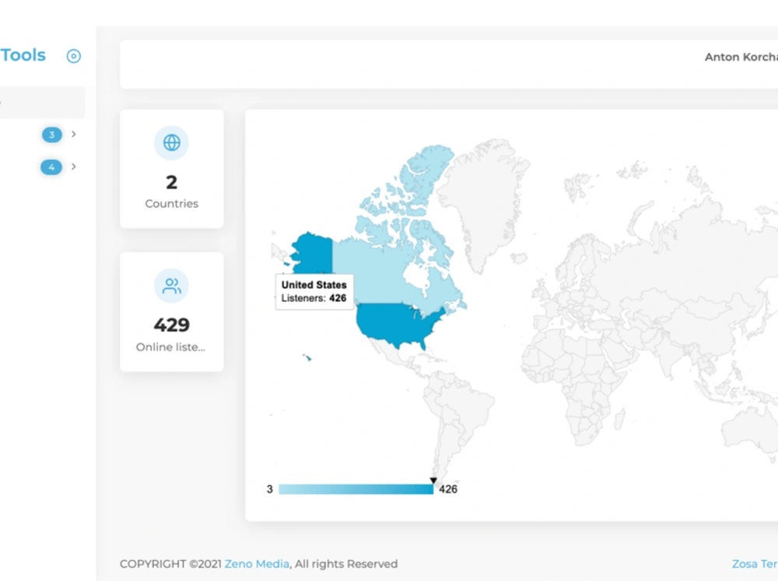Click Canada on the world map
The width and height of the screenshot is (778, 583).
(377, 273)
